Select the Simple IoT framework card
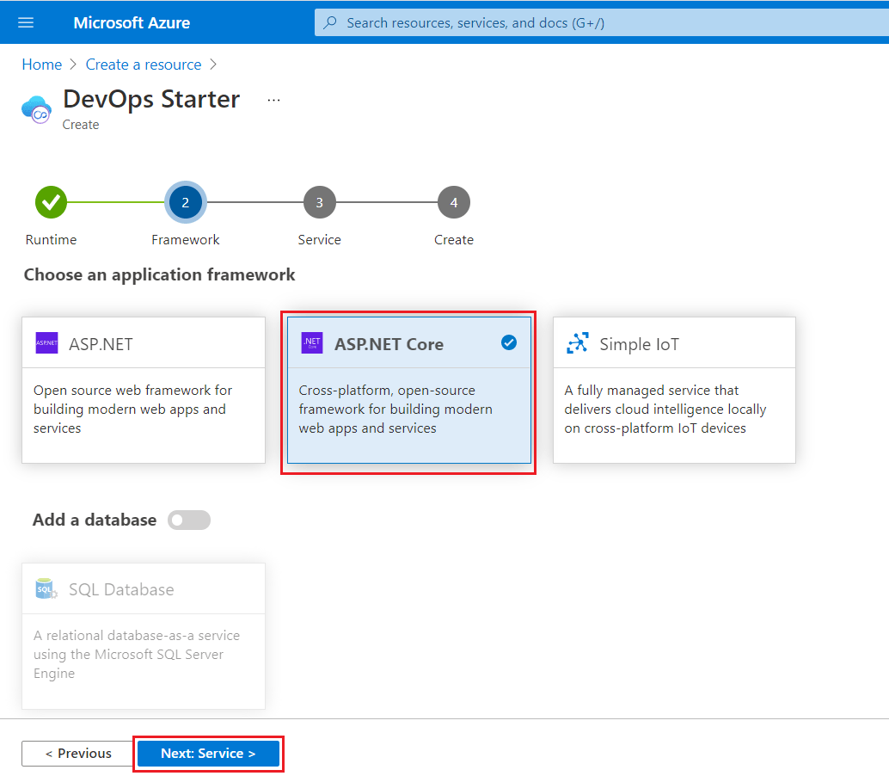The image size is (889, 776). coord(673,391)
